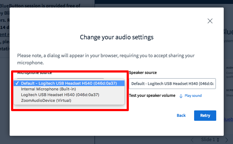Image resolution: width=233 pixels, height=144 pixels.
Task: Go Back from audio settings
Action: coord(181,115)
